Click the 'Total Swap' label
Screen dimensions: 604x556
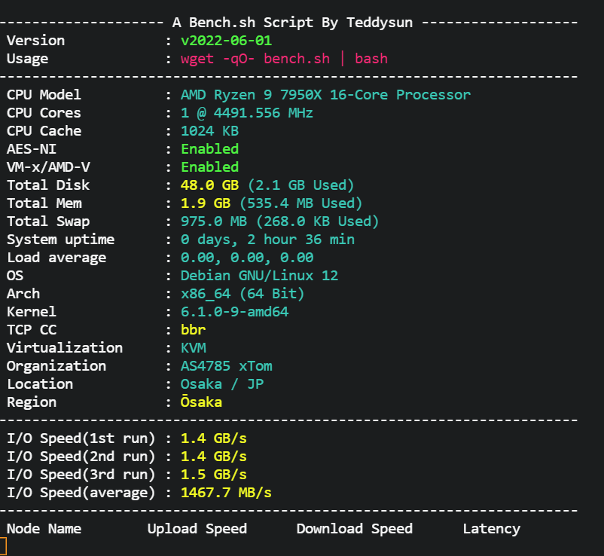coord(48,221)
